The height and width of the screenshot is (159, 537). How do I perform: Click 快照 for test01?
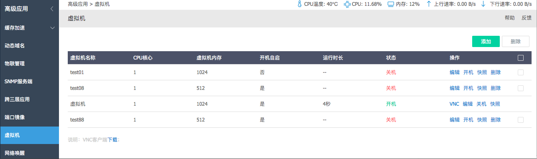tap(482, 72)
